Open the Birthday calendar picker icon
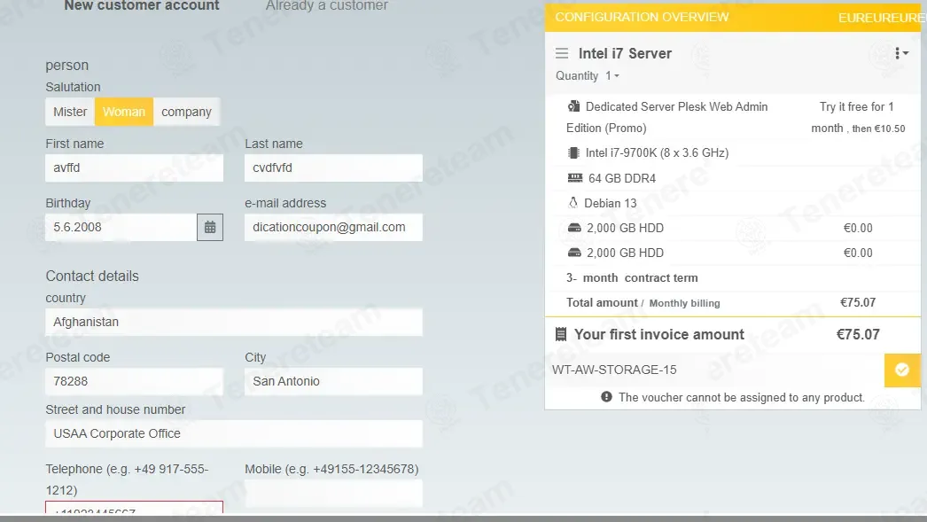Screen dimensions: 927x522 click(x=210, y=227)
